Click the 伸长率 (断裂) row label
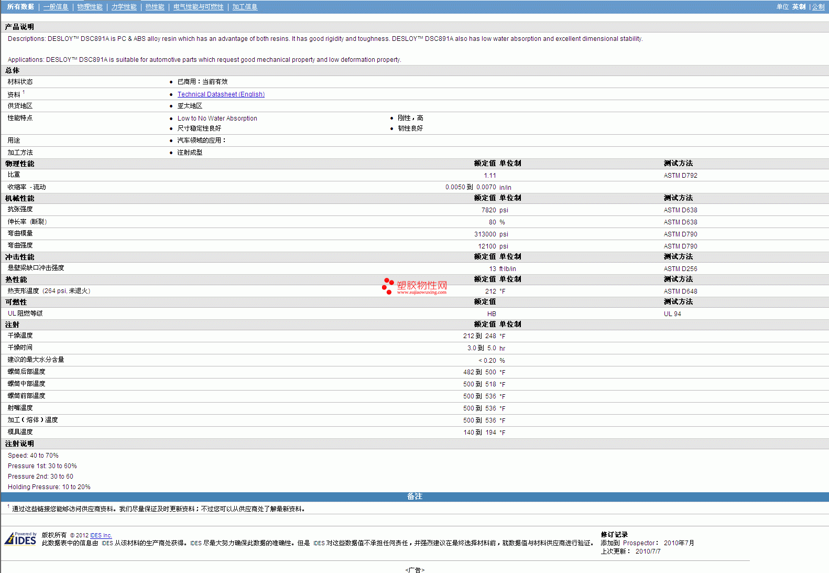Viewport: 829px width, 573px height. coord(27,222)
